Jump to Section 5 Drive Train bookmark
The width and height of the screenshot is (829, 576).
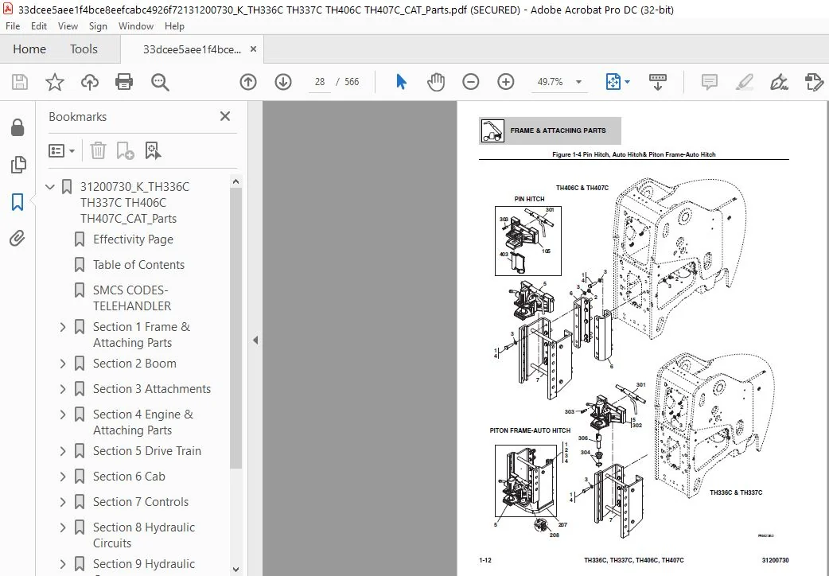(x=147, y=450)
